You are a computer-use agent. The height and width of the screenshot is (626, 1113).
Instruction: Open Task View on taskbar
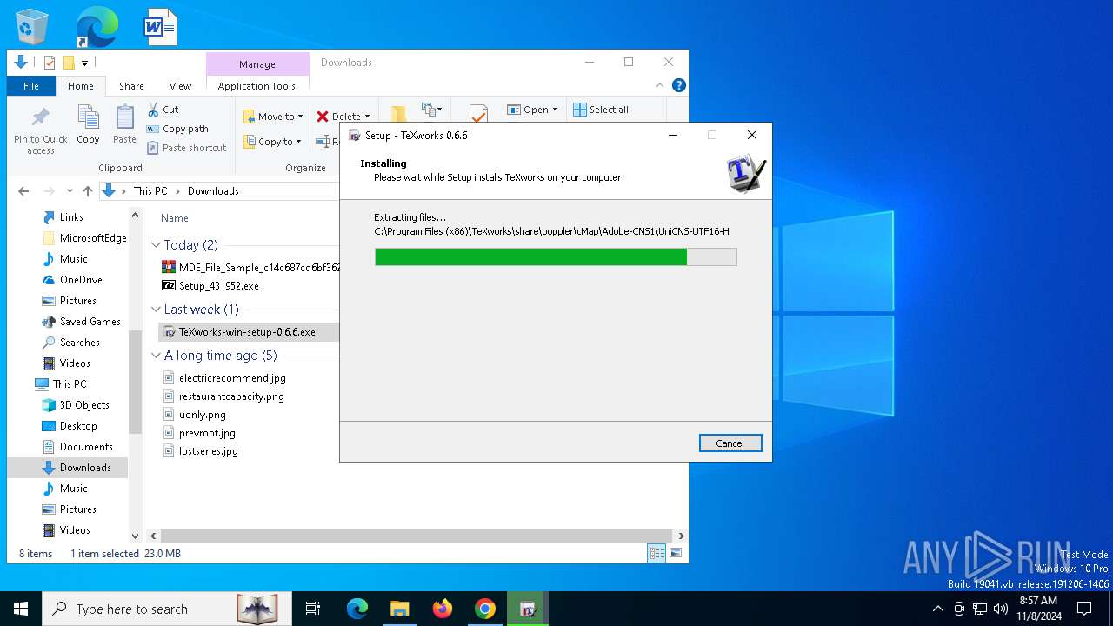(313, 609)
